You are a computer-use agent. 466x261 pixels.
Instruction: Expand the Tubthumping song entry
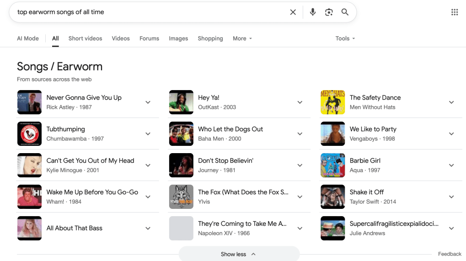[148, 133]
